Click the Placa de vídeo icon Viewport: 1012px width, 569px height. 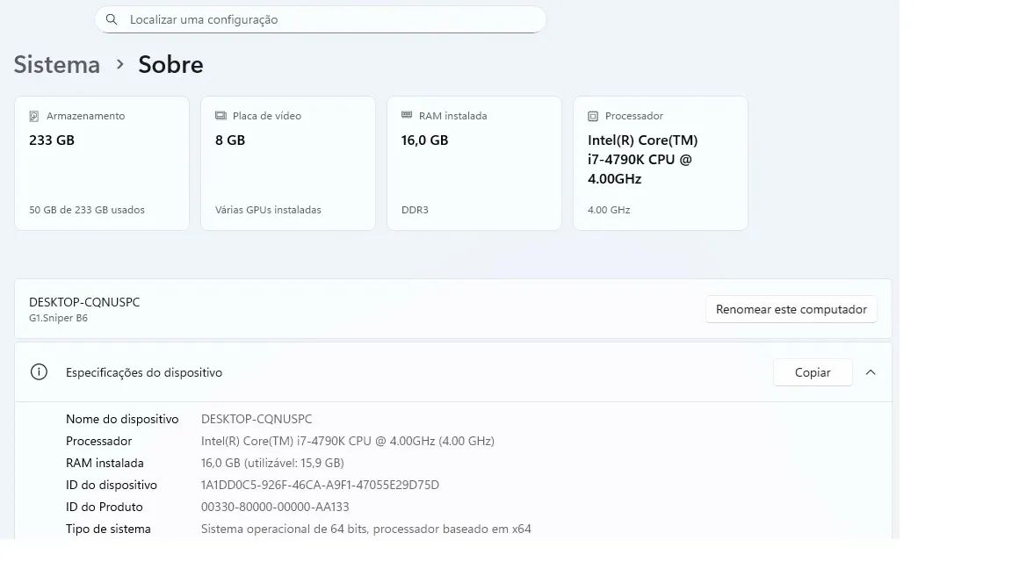pos(220,116)
